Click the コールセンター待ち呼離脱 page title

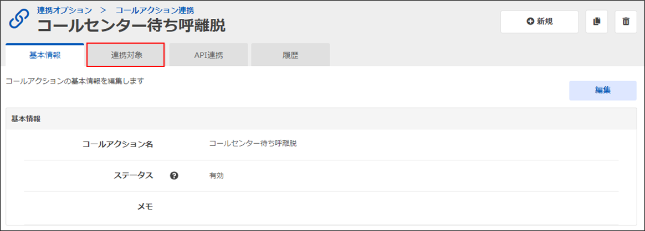click(131, 25)
